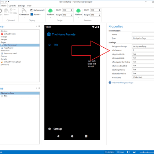Select the Devices folder in explorer tree
This screenshot has width=154, height=154.
(4, 31)
